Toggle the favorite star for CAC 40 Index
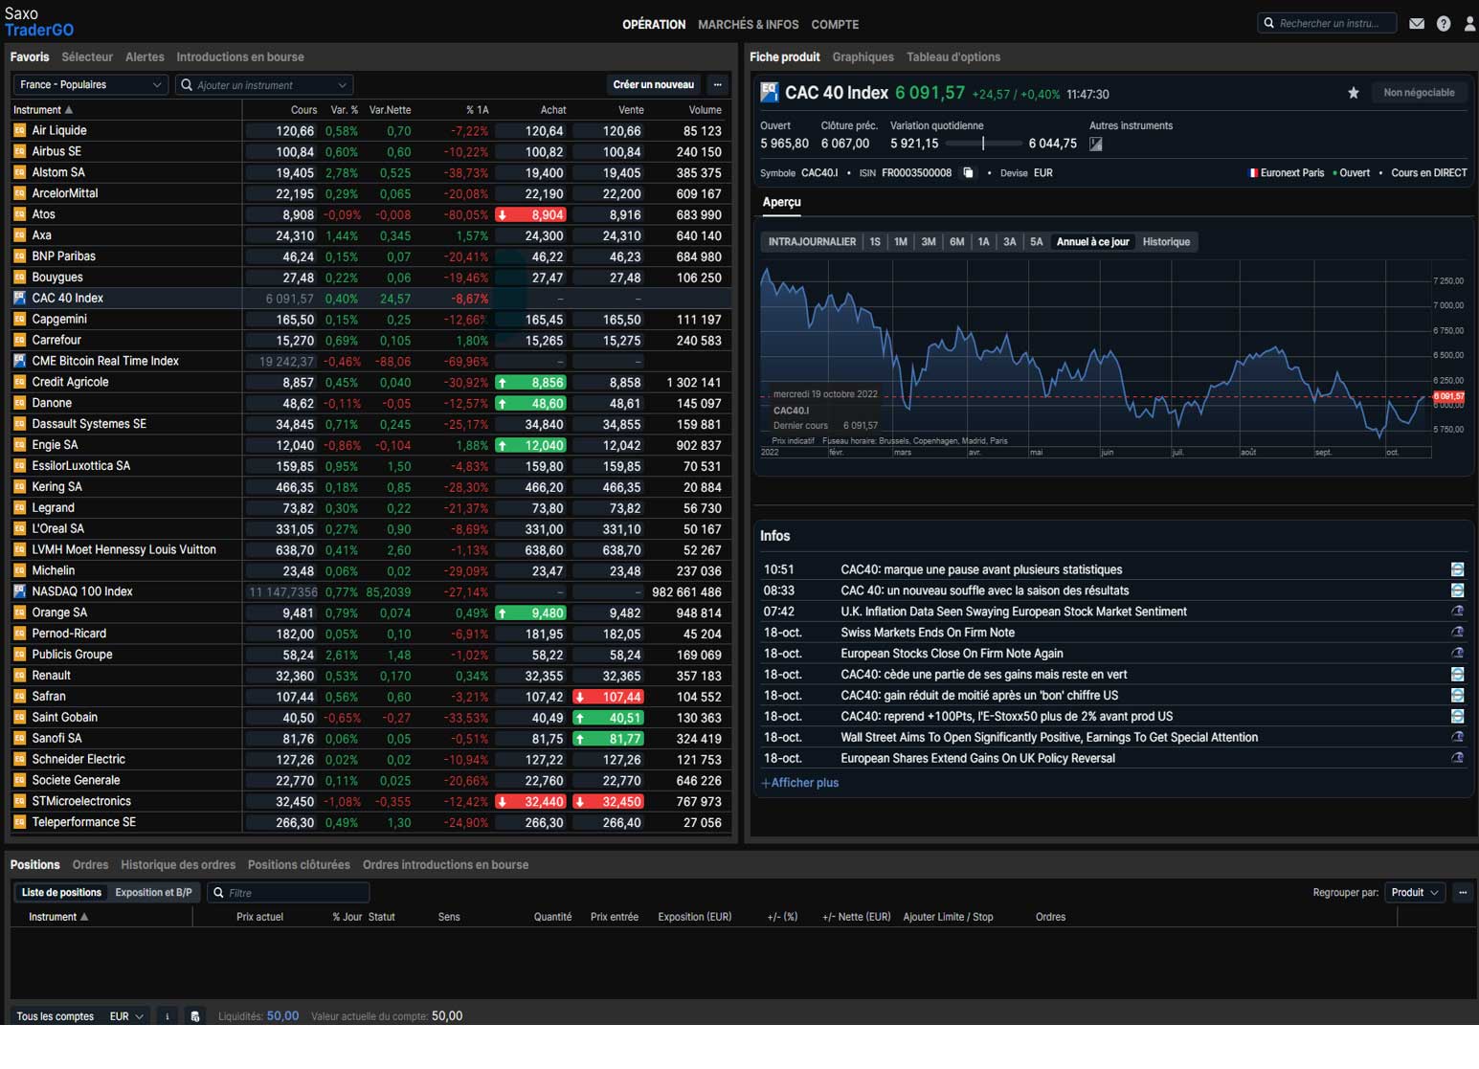Viewport: 1479px width, 1069px height. (x=1354, y=93)
